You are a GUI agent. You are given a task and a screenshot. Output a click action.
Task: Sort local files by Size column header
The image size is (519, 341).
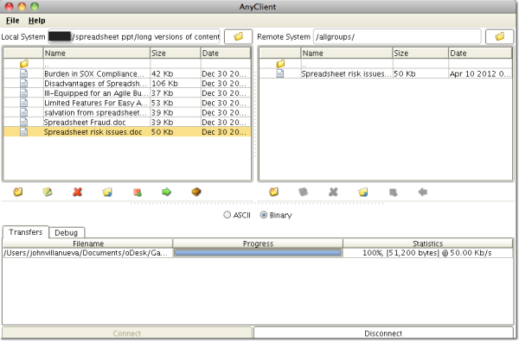(175, 54)
